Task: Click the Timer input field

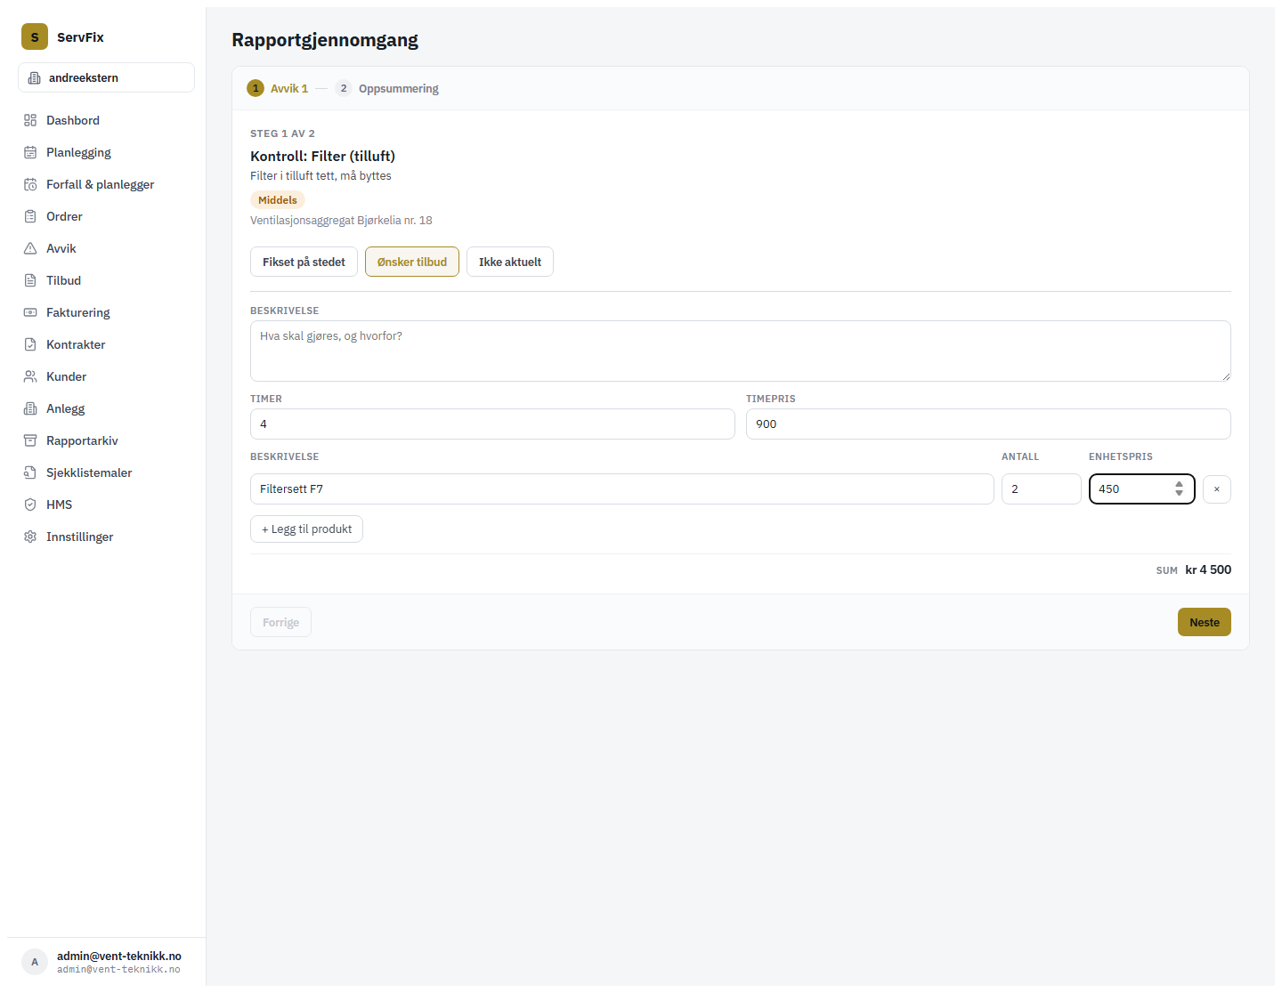Action: (x=492, y=424)
